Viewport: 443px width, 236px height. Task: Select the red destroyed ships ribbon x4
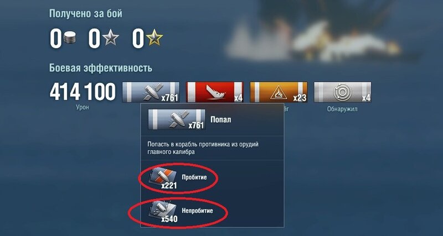(x=214, y=92)
